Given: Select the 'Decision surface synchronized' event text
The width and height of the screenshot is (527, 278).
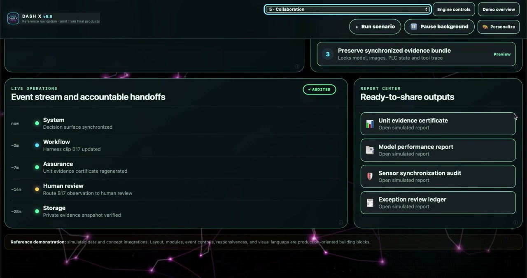Looking at the screenshot, I should pos(78,127).
